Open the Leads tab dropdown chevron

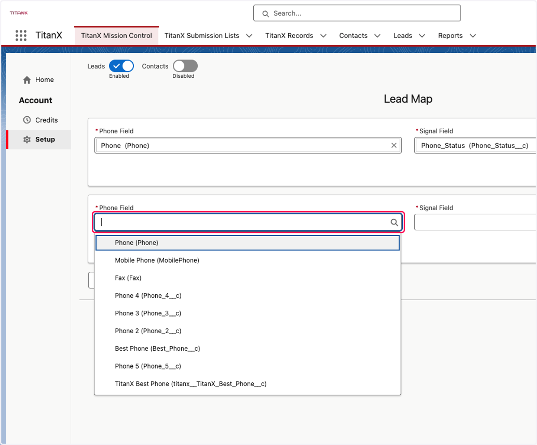(422, 36)
